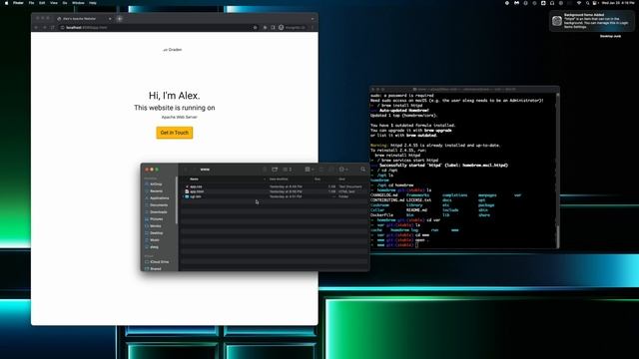Open the browser three-dot menu
Image resolution: width=639 pixels, height=359 pixels.
click(x=313, y=28)
